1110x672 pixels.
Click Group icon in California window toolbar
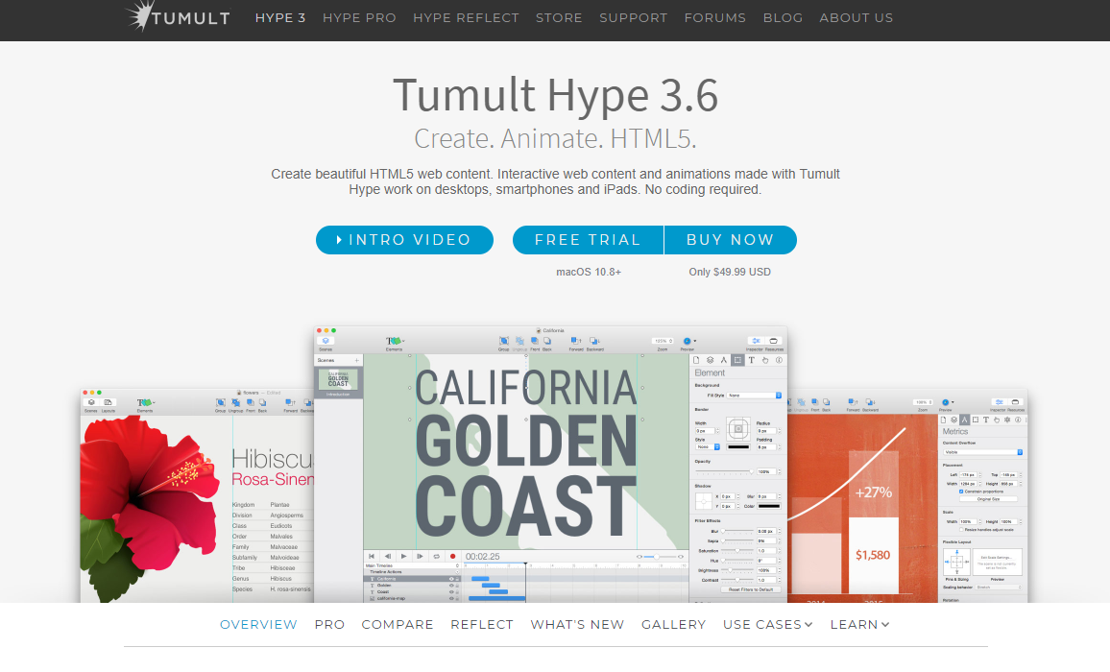(x=503, y=341)
